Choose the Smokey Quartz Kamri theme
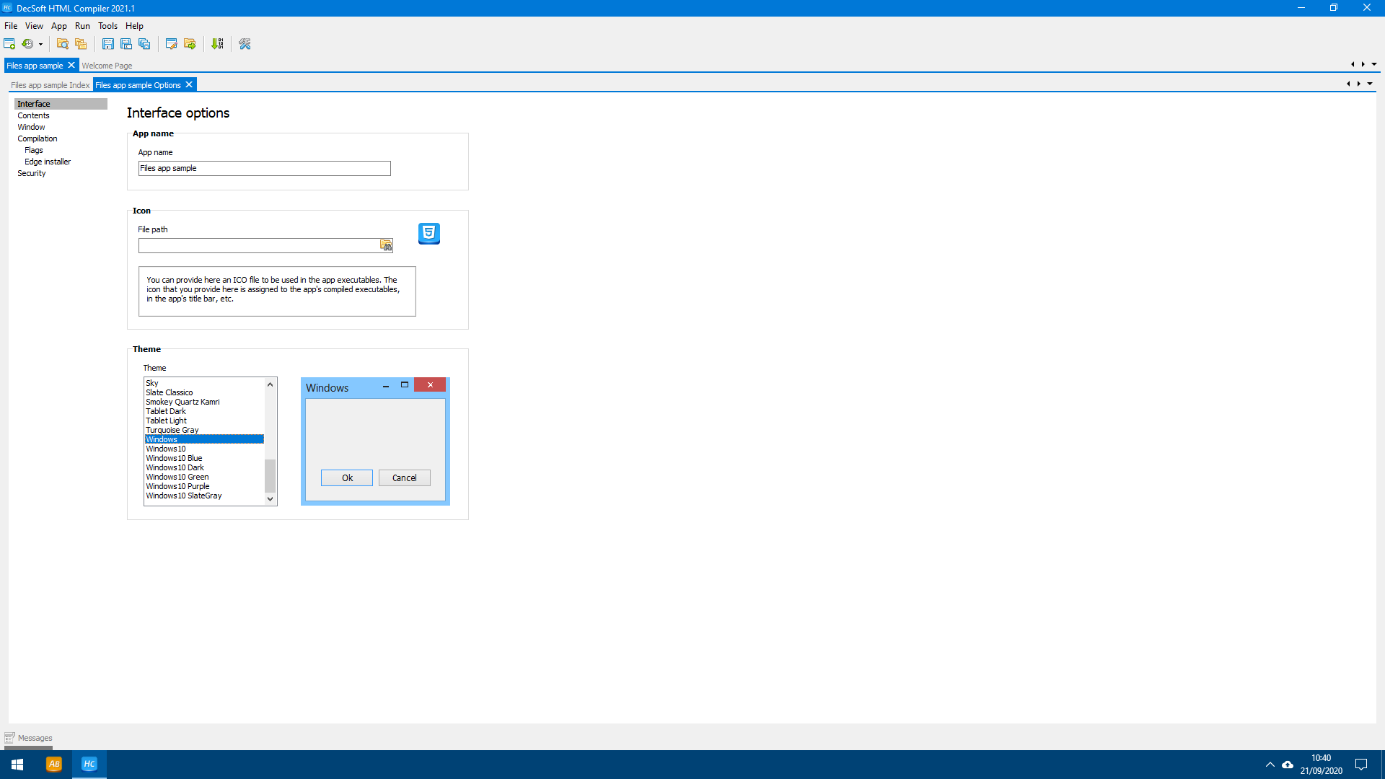 click(x=204, y=402)
